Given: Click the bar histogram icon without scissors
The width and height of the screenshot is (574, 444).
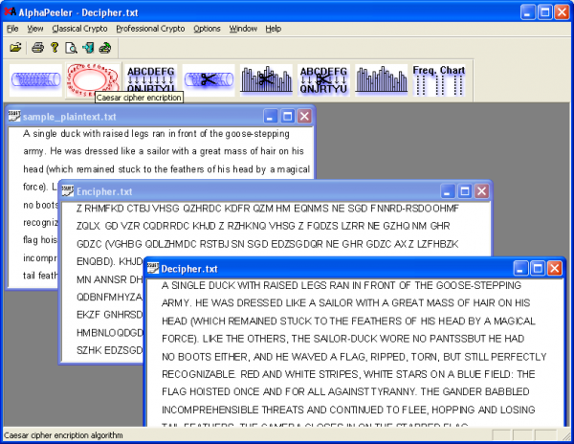Looking at the screenshot, I should (382, 79).
